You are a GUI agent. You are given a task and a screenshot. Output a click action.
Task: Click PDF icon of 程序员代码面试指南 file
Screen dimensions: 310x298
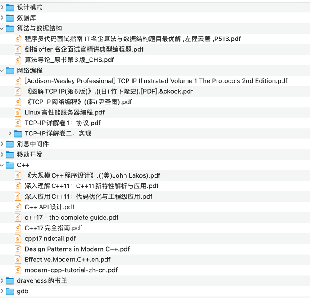coord(18,39)
